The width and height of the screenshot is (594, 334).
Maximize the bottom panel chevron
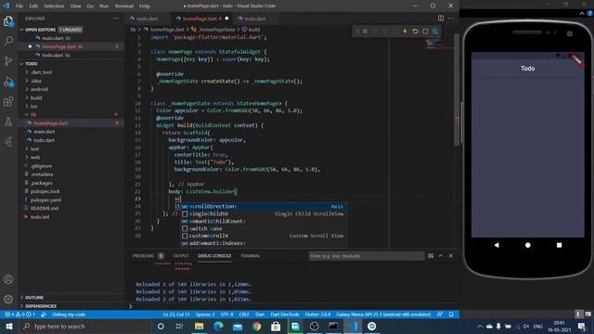pyautogui.click(x=441, y=256)
